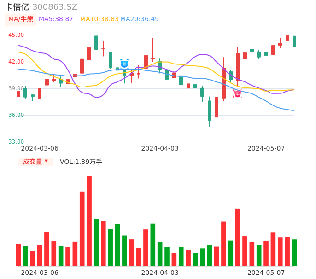Toggle the MA20:36.49 legend label
This screenshot has height=279, width=316.
[x=140, y=19]
